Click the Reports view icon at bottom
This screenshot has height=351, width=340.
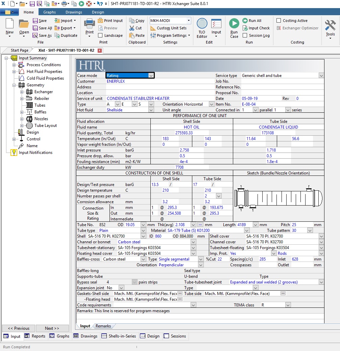27,336
